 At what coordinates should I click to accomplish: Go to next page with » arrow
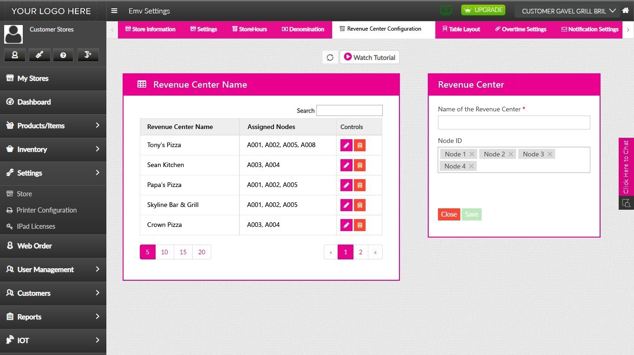point(375,252)
